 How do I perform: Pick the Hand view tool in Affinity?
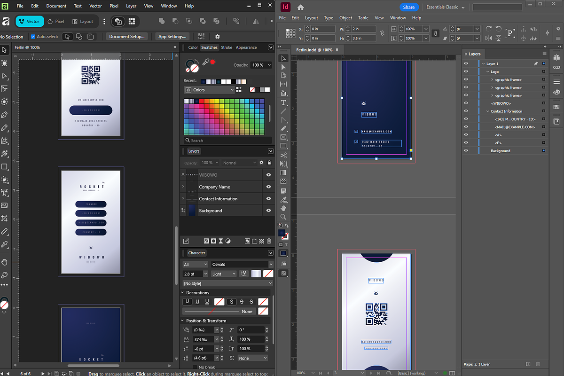[4, 262]
